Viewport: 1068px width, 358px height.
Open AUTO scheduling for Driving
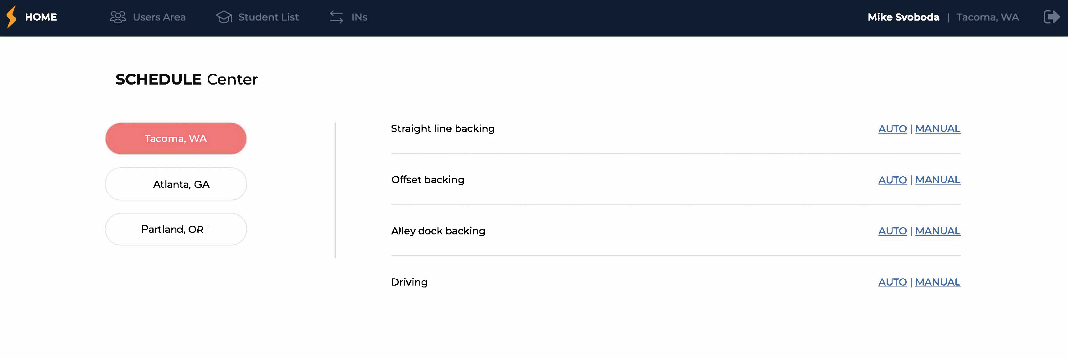[x=892, y=282]
